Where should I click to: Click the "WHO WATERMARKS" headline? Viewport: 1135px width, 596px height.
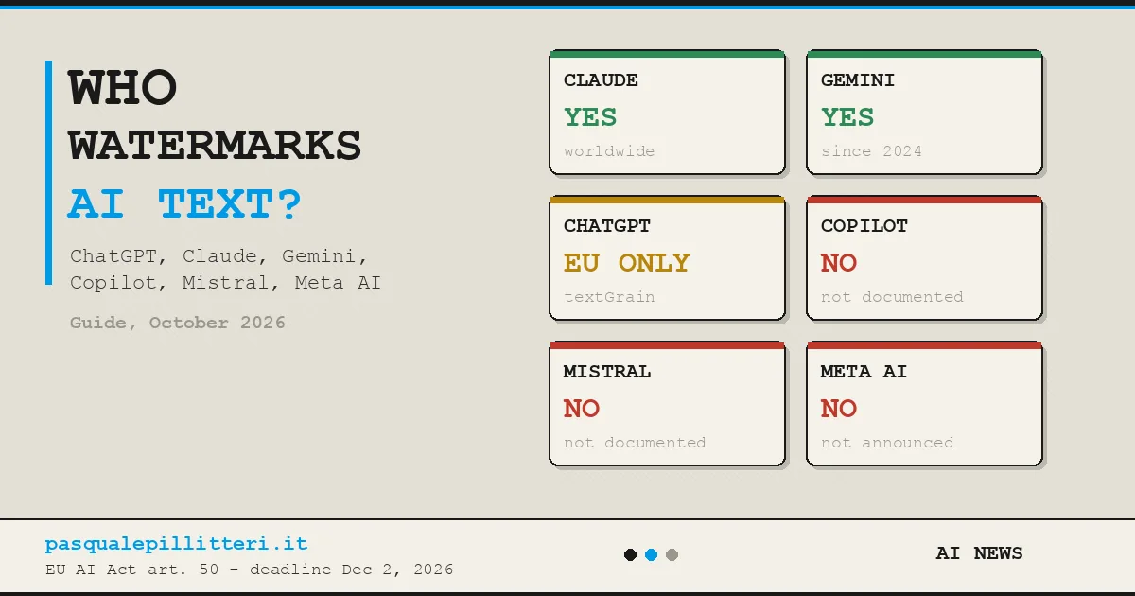pyautogui.click(x=215, y=117)
